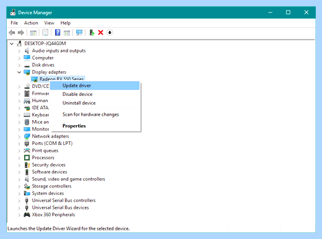Select the Computer monitor icon in tree
322x239 pixels.
[x=27, y=58]
